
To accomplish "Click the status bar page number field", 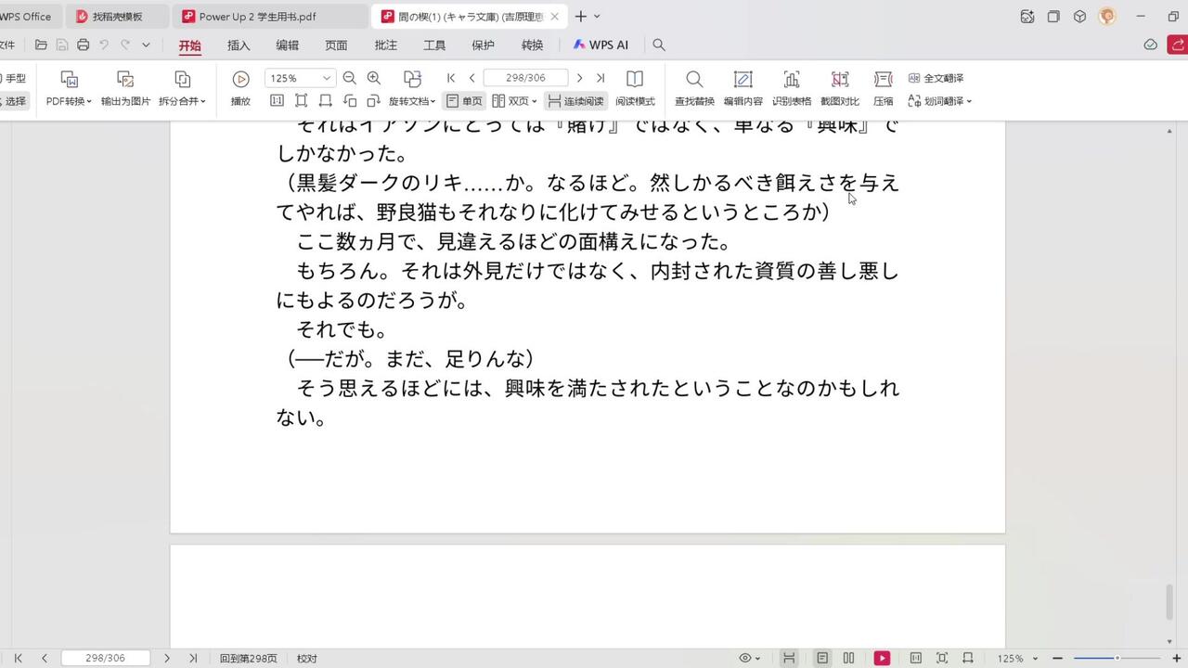I will click(x=105, y=658).
